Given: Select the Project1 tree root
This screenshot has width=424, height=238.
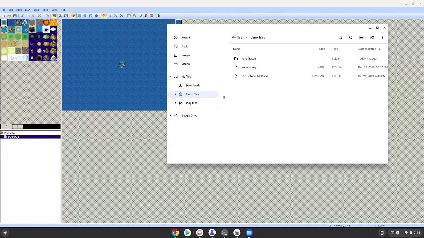Looking at the screenshot, I should 10,133.
